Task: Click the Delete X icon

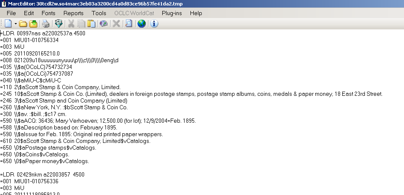Action: [x=116, y=24]
